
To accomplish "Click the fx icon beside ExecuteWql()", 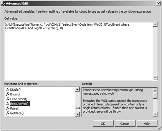I will (x=8, y=104).
